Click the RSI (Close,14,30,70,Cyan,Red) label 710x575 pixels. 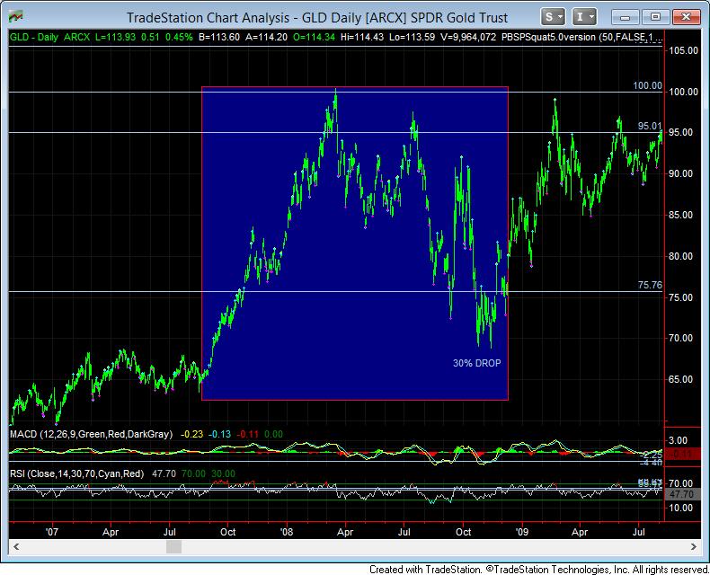click(x=76, y=473)
